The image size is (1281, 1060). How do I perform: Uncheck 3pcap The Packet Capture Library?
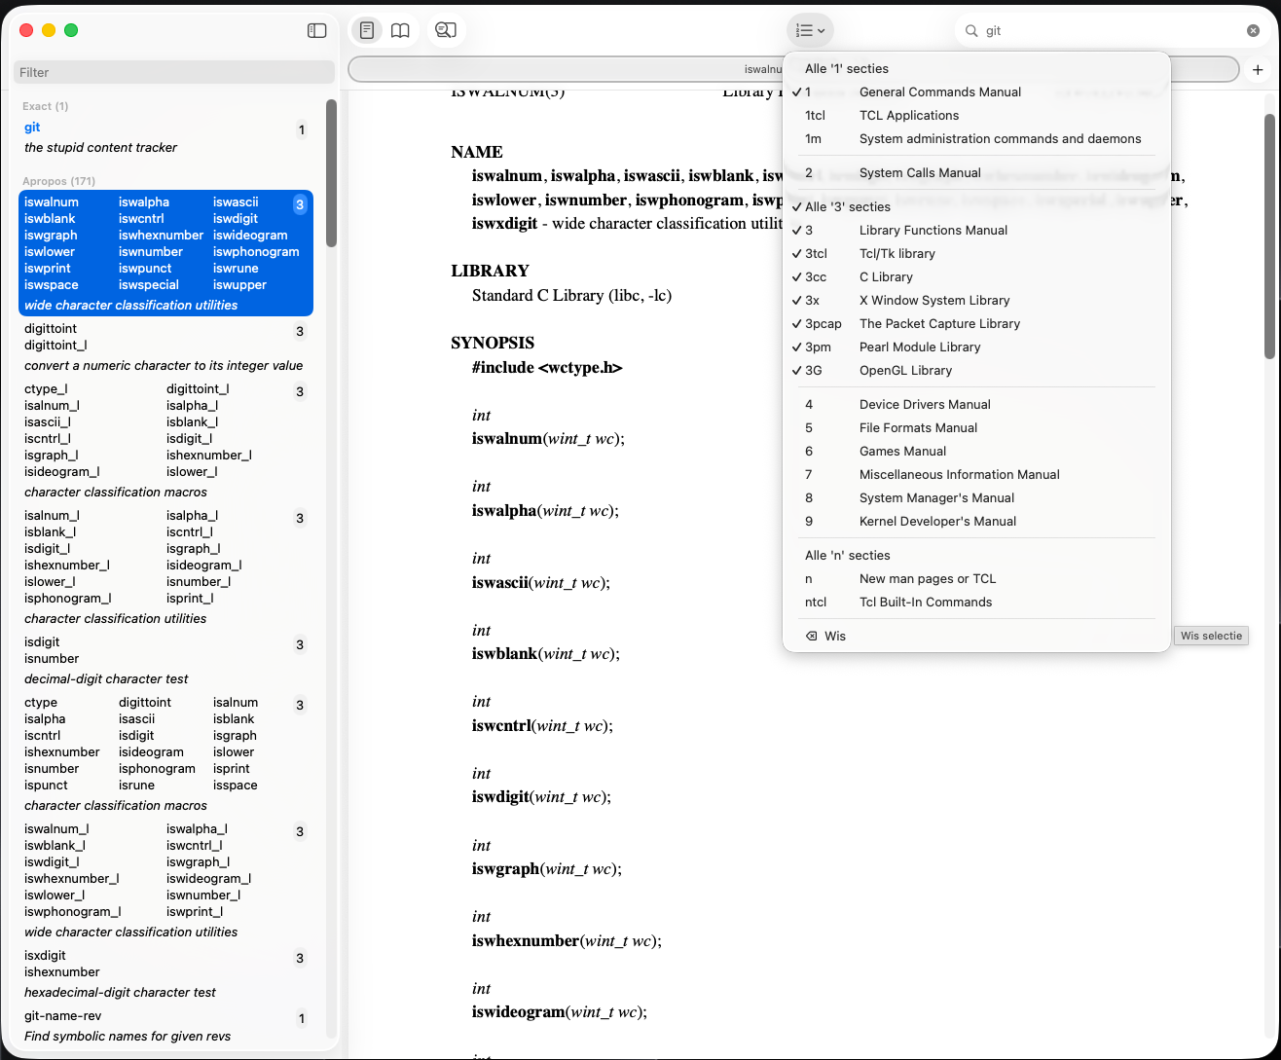click(x=976, y=324)
